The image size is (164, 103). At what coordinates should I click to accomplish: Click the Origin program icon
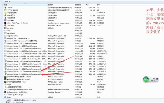pos(5,84)
